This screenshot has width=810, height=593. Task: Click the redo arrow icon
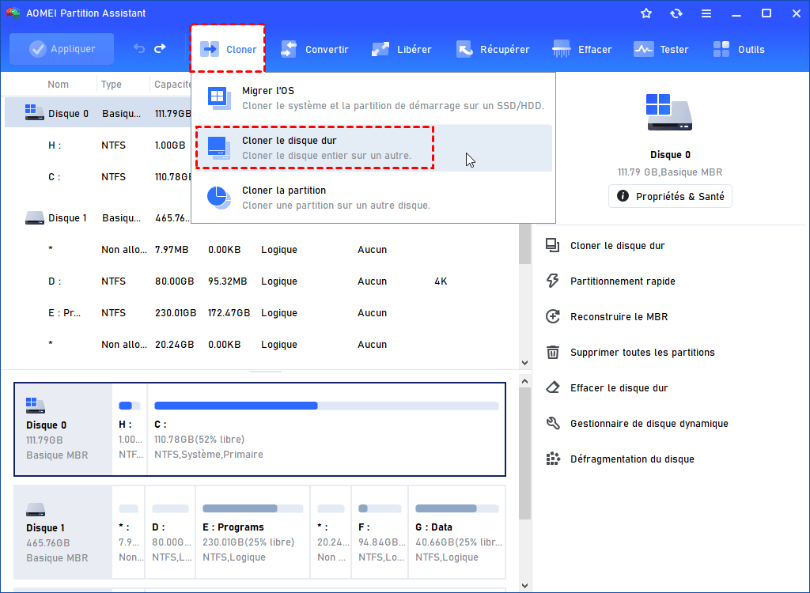[x=160, y=48]
